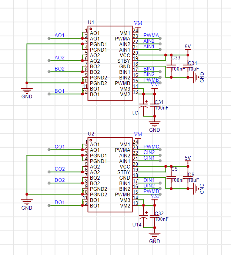This screenshot has width=231, height=255.
Task: Select the AIN2 net label
Action: 149,41
